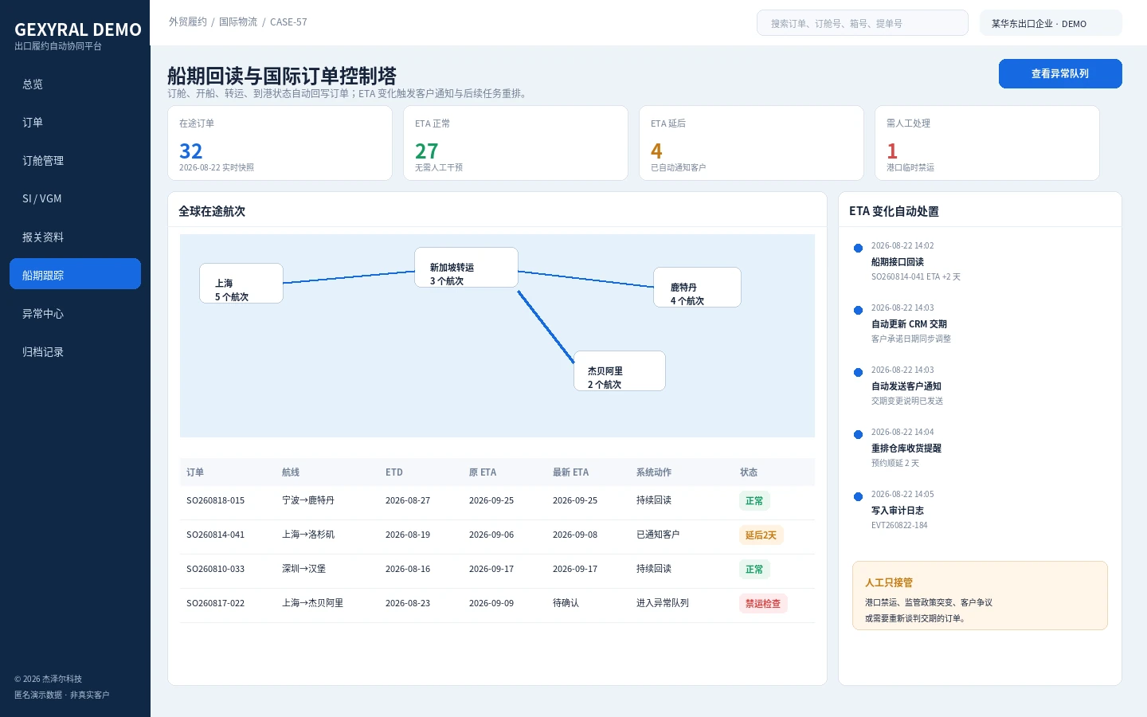Screen dimensions: 1147x717
Task: Open 自动更新 CRM 交期 event title
Action: tap(909, 324)
